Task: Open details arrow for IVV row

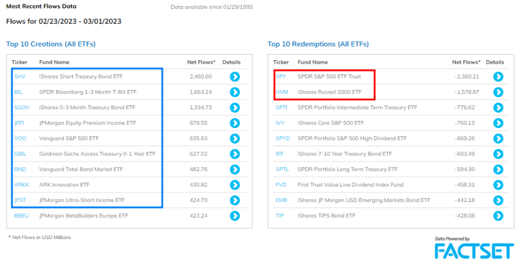Action: [x=498, y=123]
